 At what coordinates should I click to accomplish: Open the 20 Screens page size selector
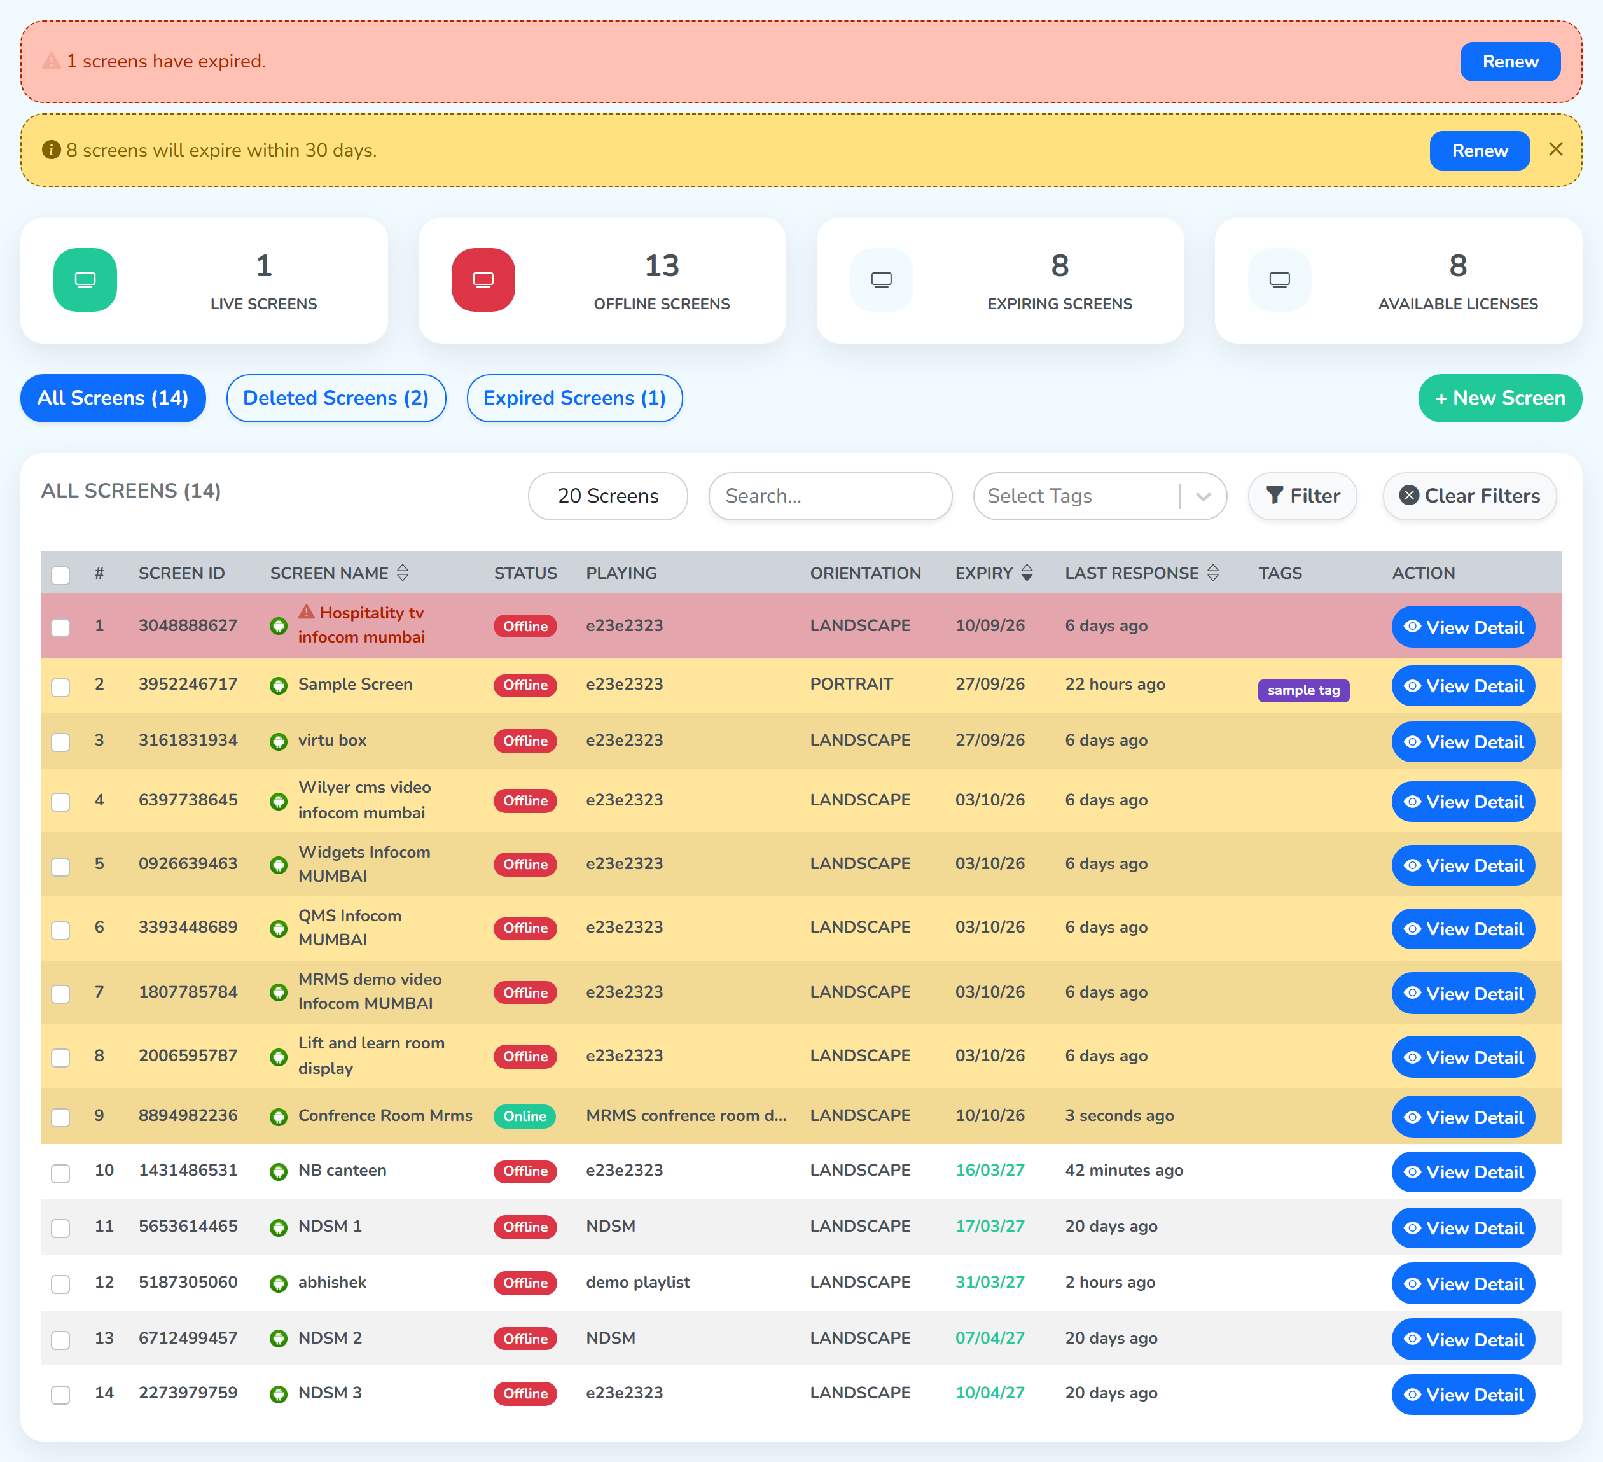[x=607, y=496]
